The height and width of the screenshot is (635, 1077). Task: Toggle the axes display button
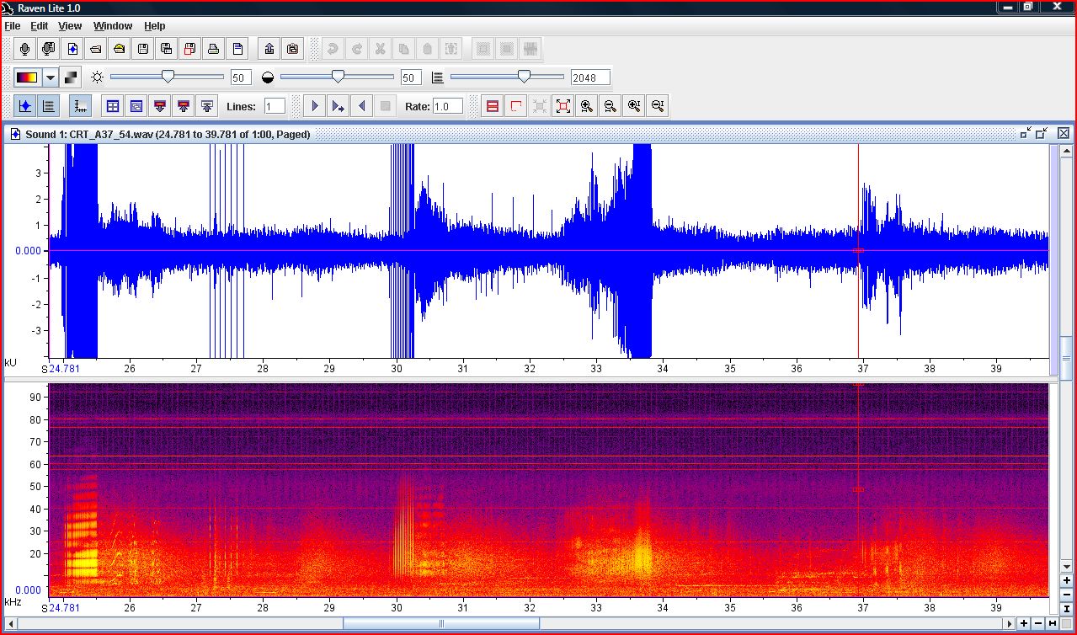[80, 106]
